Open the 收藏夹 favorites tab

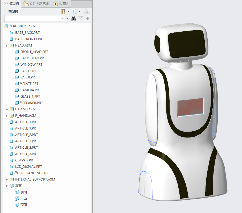point(61,4)
